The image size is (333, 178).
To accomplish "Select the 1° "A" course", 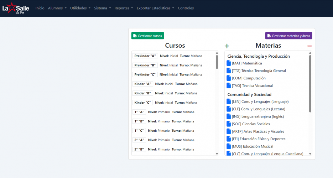I will [x=139, y=112].
